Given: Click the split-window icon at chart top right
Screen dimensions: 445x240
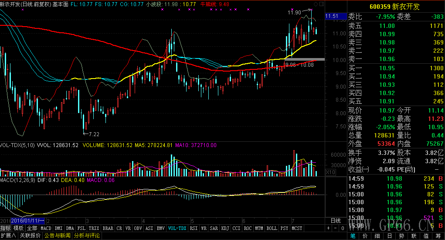Looking at the screenshot, I should (x=322, y=3).
